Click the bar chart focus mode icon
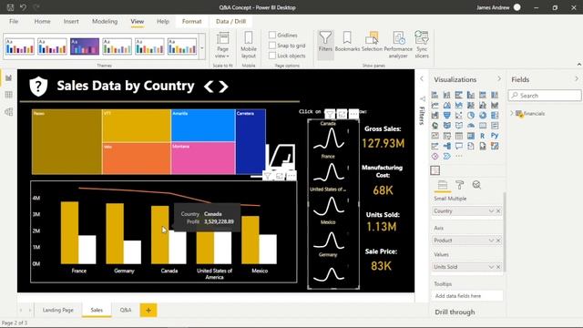This screenshot has height=328, width=583. pyautogui.click(x=280, y=176)
